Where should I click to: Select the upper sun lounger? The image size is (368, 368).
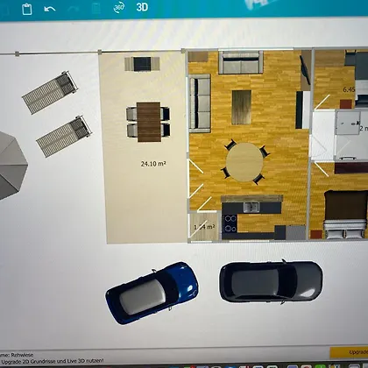50,92
